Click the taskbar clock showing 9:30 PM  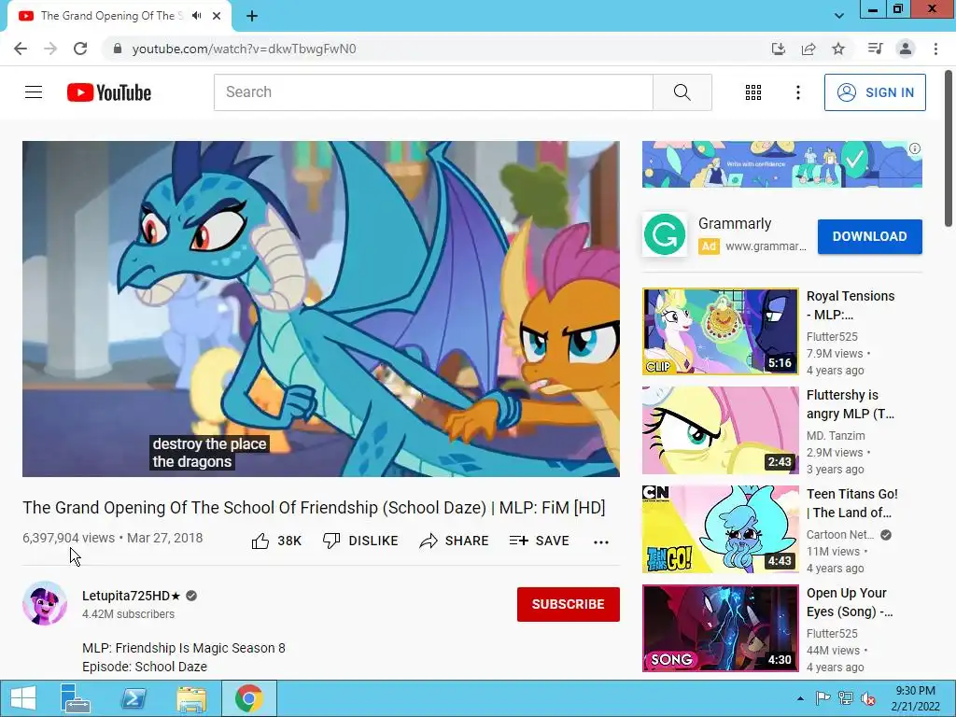pyautogui.click(x=915, y=698)
